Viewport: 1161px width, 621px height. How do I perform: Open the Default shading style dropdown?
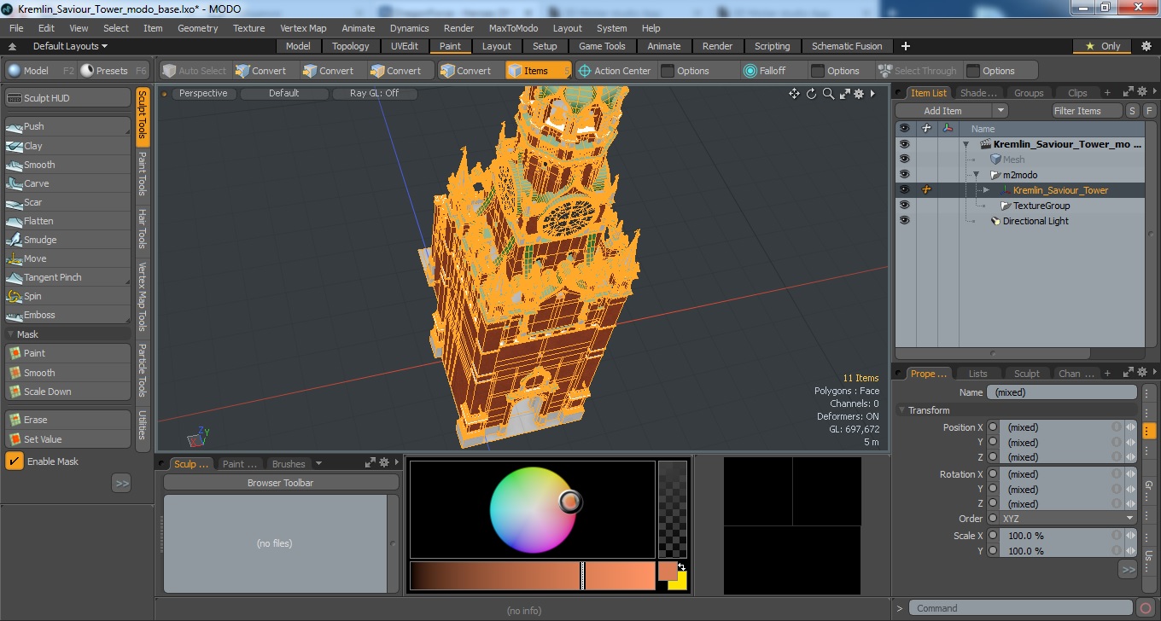coord(284,93)
